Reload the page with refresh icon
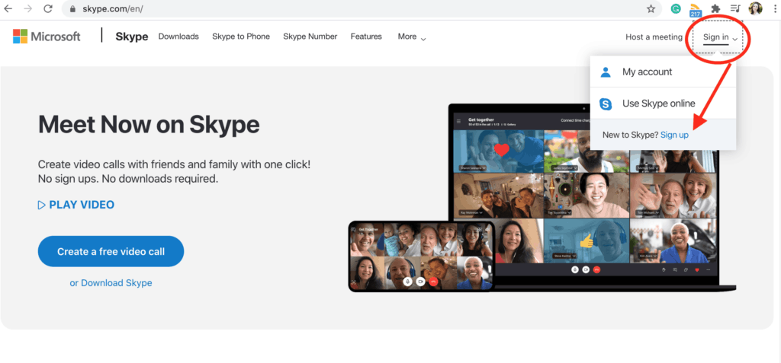Viewport: 781px width, 363px height. (x=48, y=9)
